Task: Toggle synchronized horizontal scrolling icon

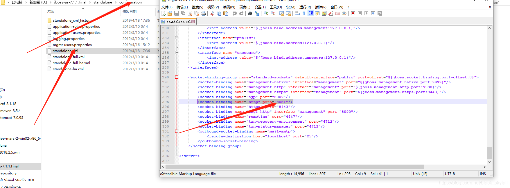Action: pos(288,13)
